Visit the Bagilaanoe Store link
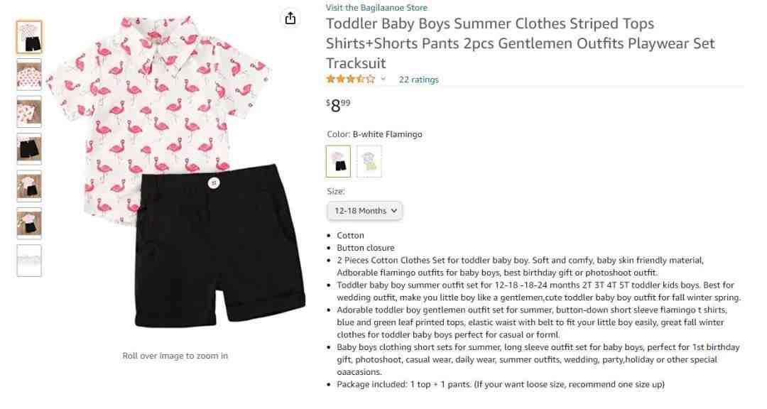Viewport: 767px width, 409px height. coord(376,7)
